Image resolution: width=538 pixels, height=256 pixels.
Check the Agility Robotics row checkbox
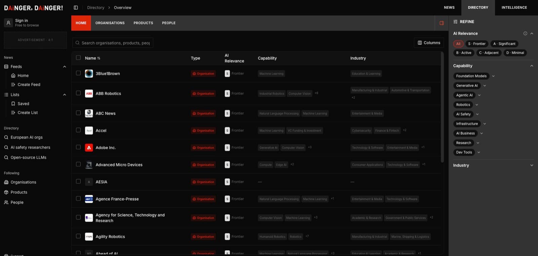(x=78, y=236)
